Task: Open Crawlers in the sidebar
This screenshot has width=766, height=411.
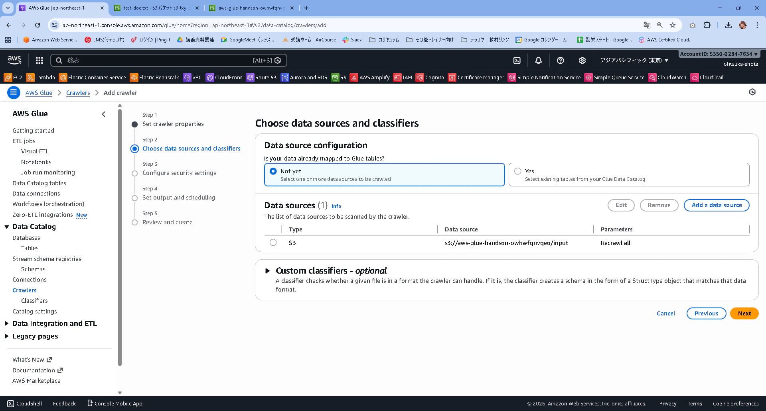Action: coord(24,290)
